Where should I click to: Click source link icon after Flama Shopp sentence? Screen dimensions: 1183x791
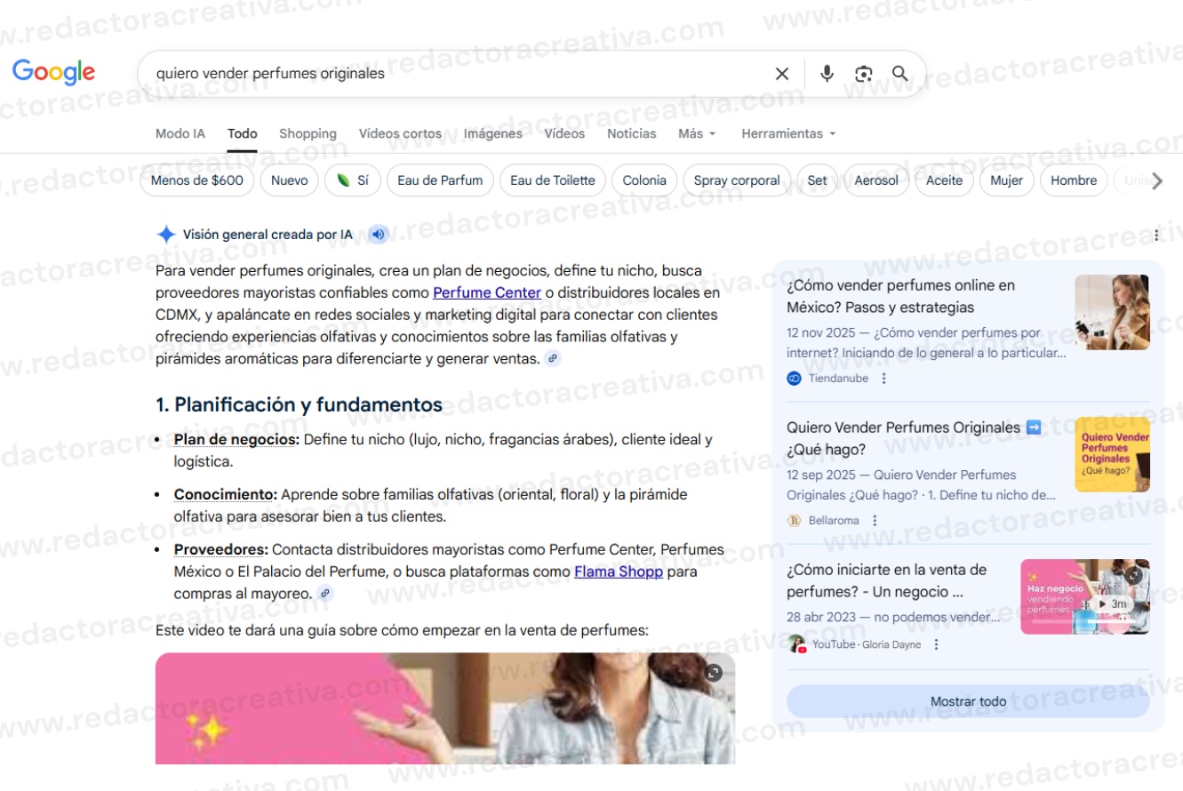(325, 594)
